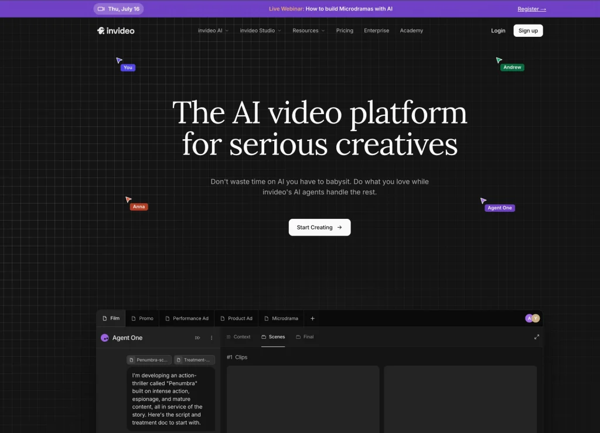Click the Agent One purple avatar icon
Screen dimensions: 600x433
pos(104,338)
